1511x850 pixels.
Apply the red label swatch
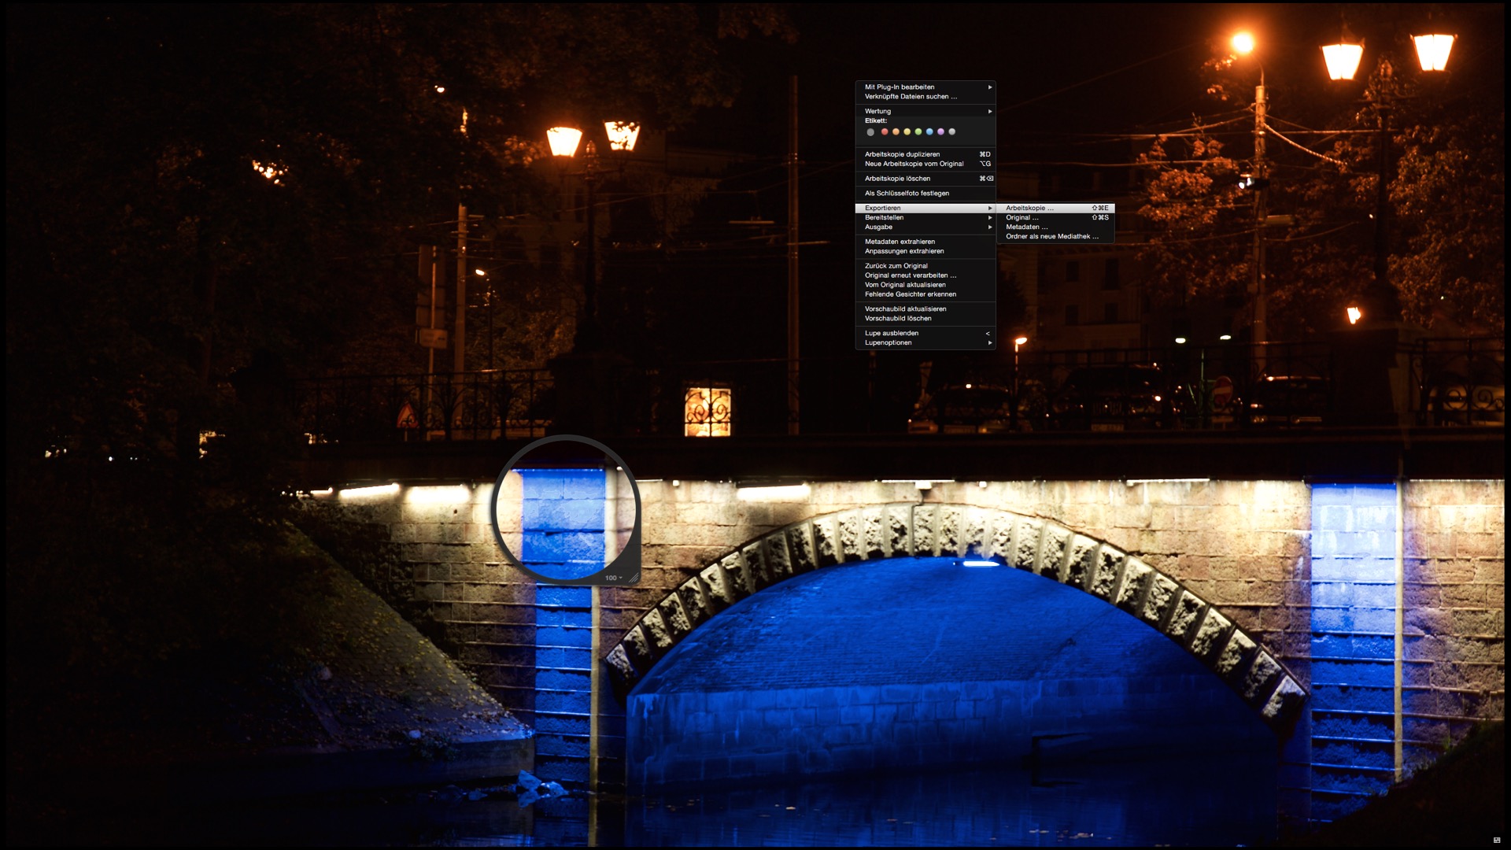click(885, 131)
